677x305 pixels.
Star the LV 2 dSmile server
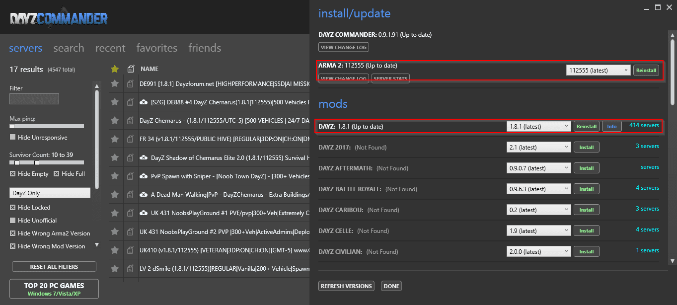(115, 268)
